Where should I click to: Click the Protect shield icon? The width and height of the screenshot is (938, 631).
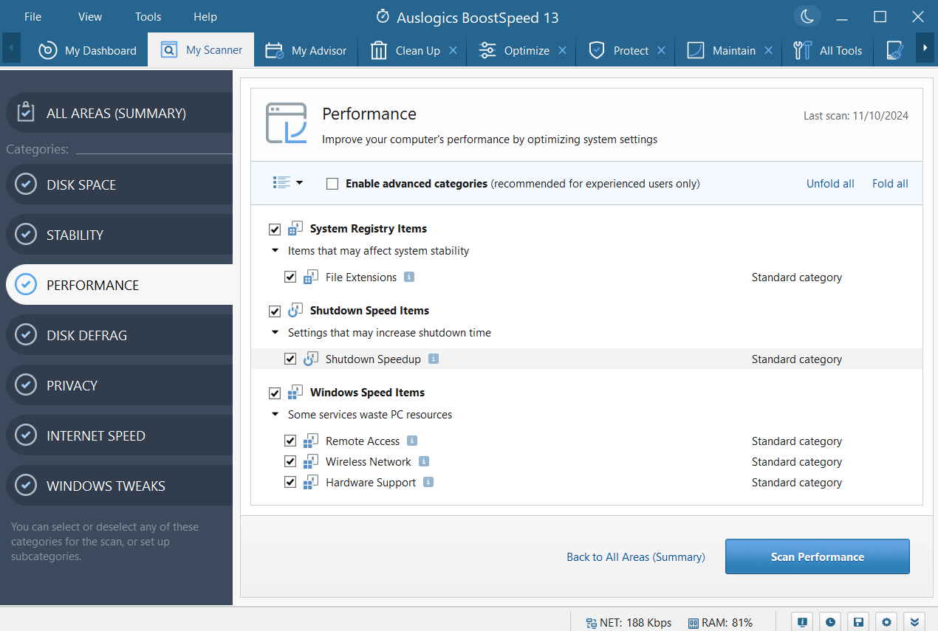(x=597, y=50)
